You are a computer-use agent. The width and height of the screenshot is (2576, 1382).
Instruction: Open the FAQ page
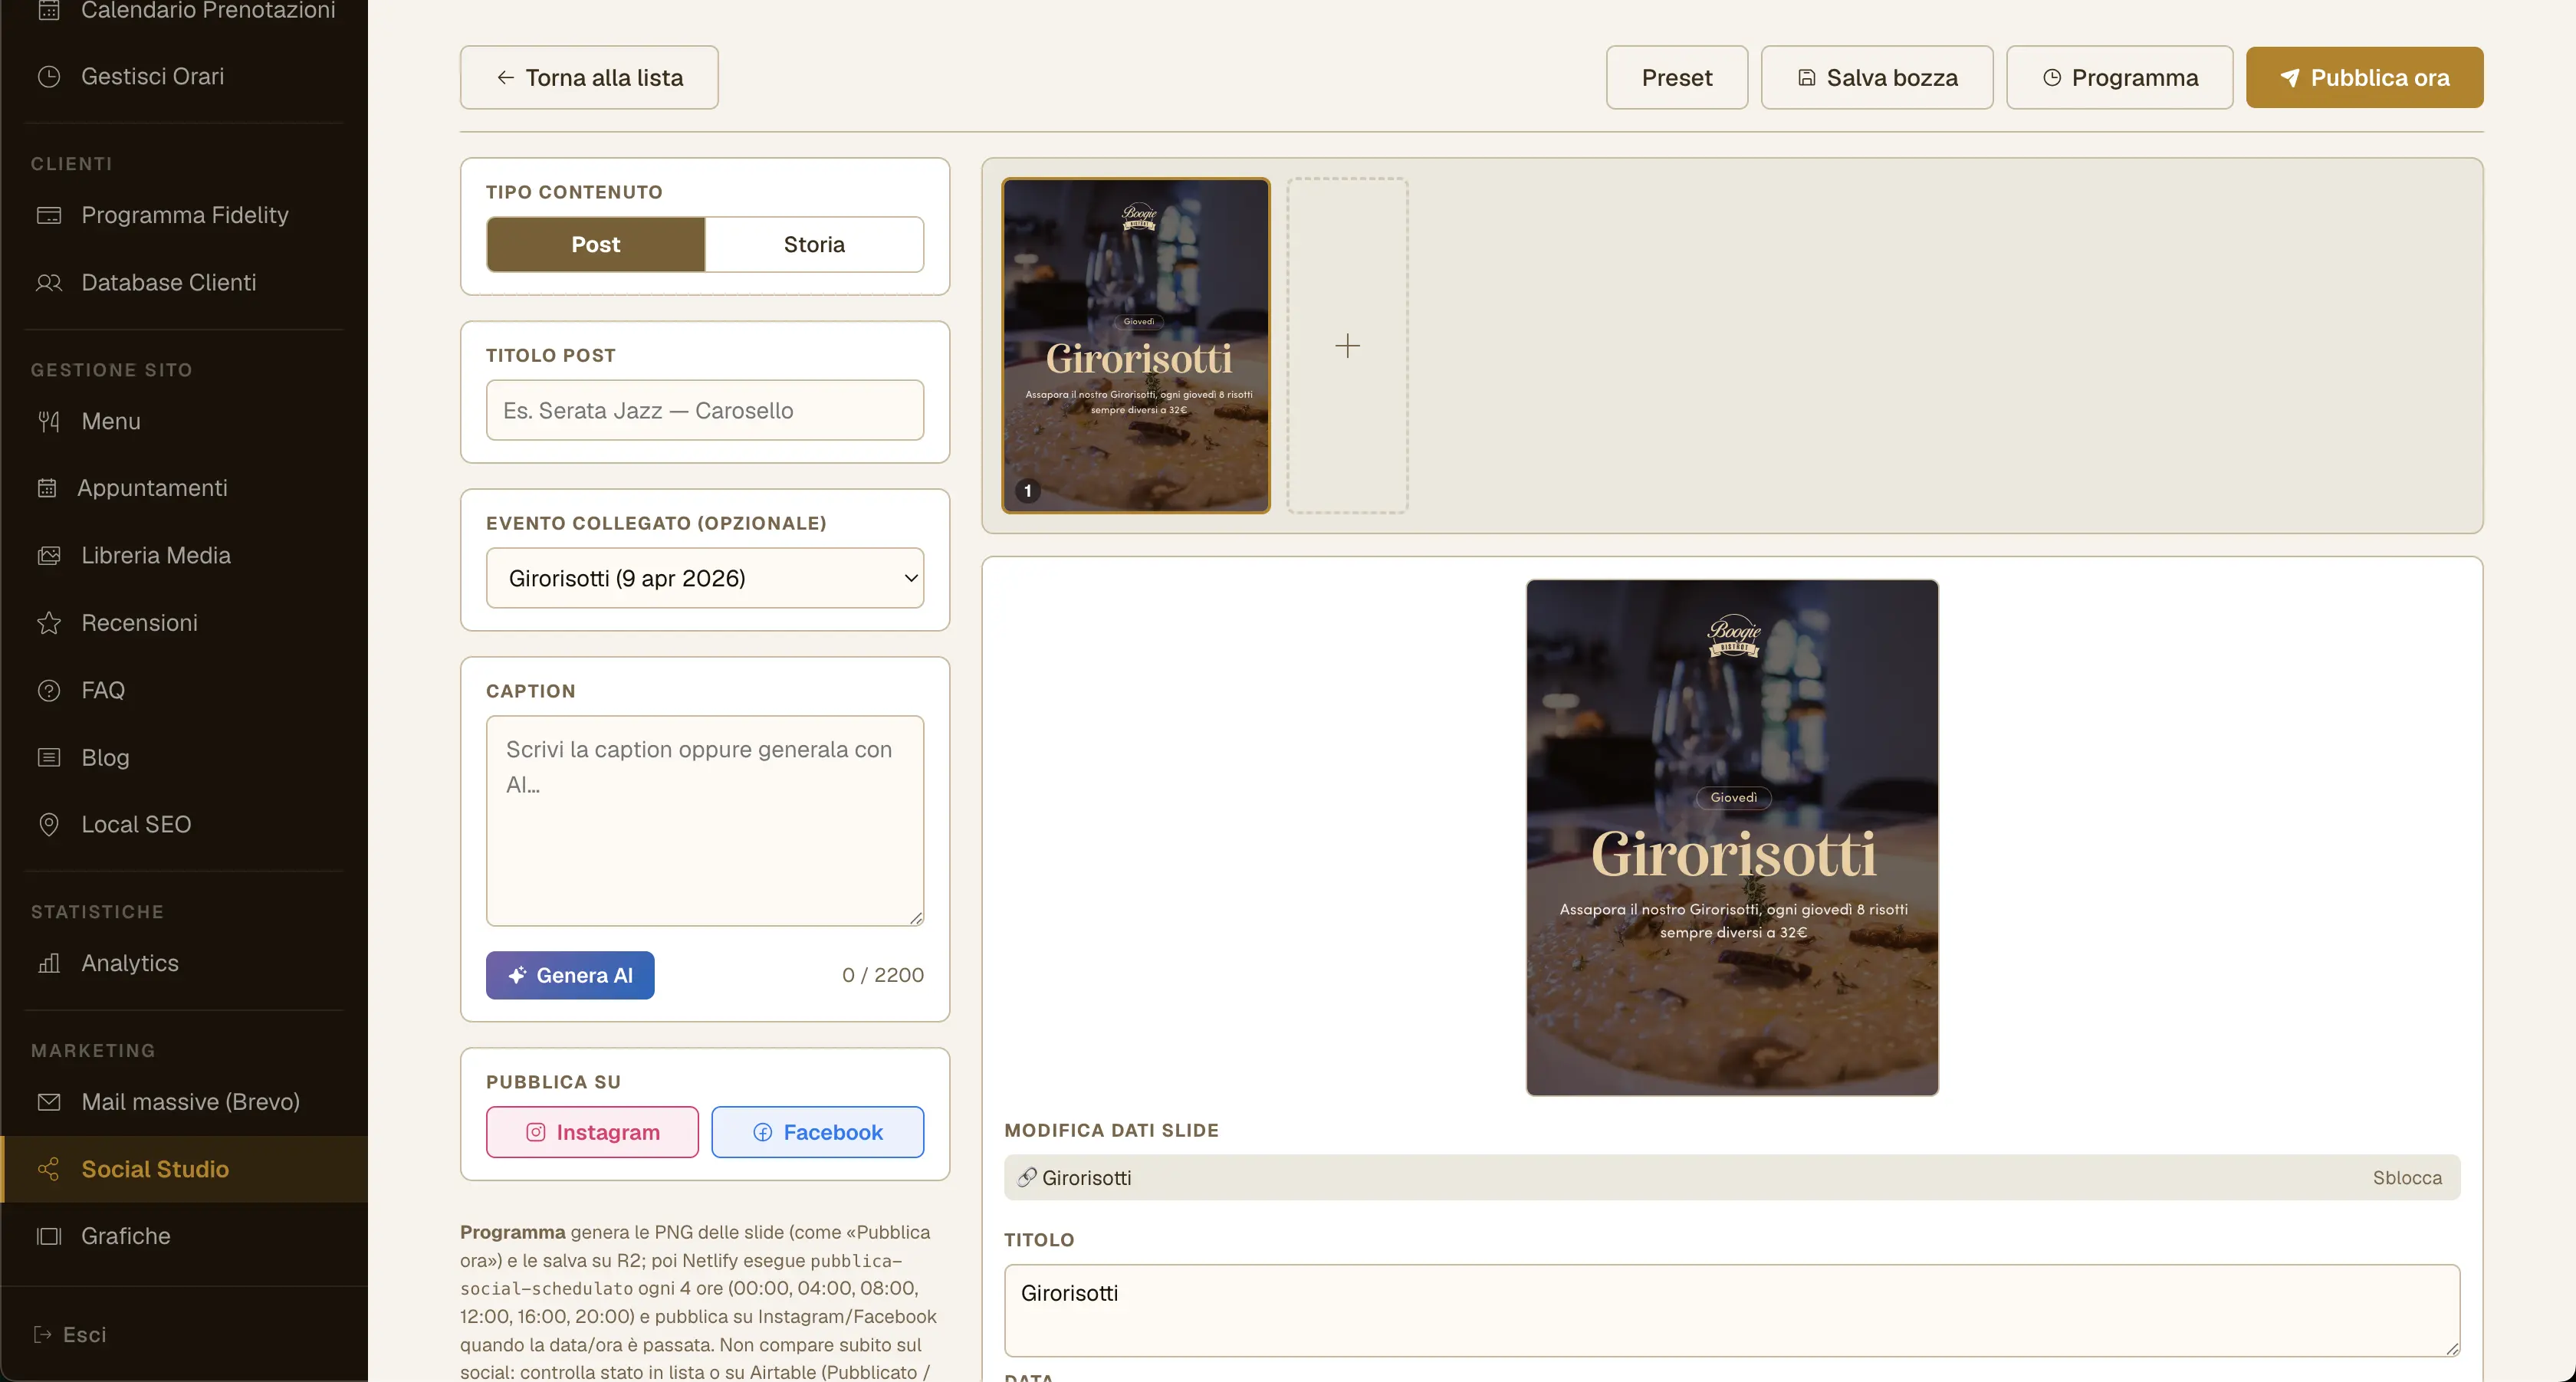184,690
